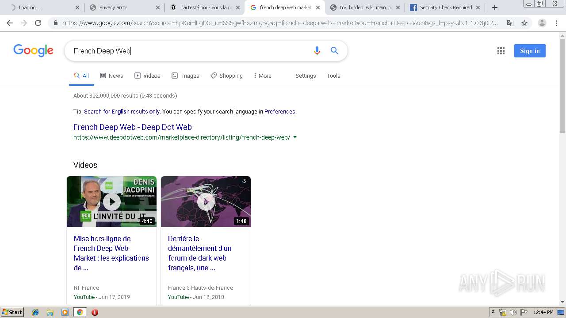The width and height of the screenshot is (566, 318).
Task: Expand the More search filters
Action: point(262,76)
